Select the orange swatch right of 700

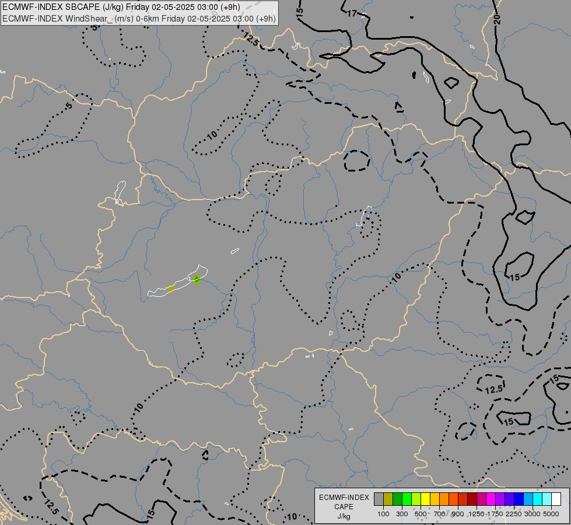pyautogui.click(x=444, y=499)
